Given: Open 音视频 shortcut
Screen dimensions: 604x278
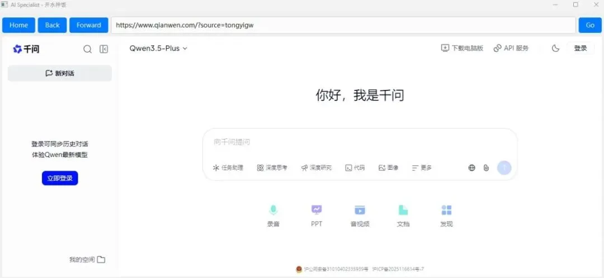Looking at the screenshot, I should 360,215.
